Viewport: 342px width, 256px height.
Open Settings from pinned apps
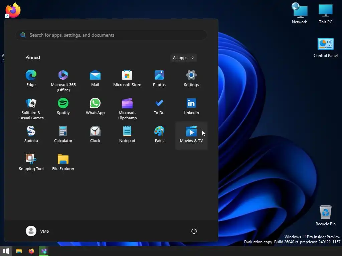(191, 78)
